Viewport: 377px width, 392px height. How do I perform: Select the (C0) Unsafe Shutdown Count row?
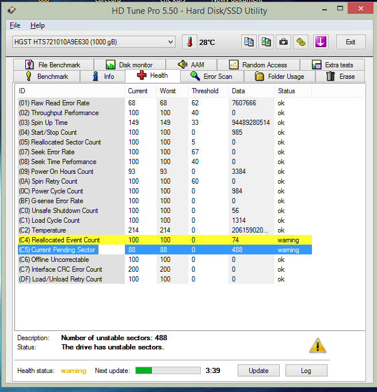(165, 211)
